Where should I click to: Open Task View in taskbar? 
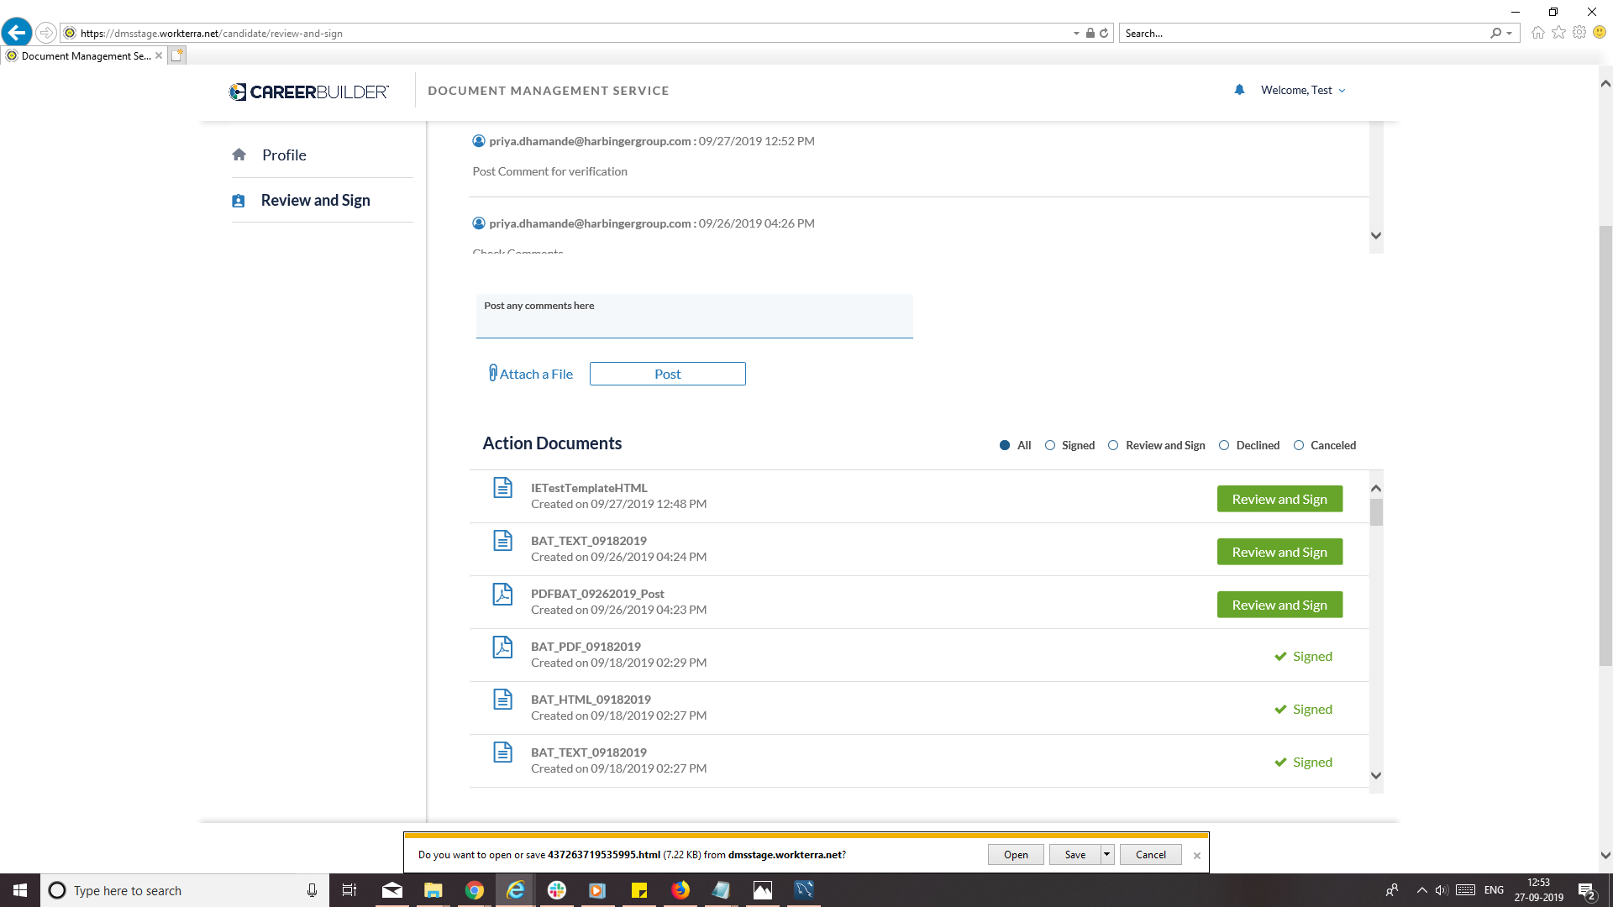click(349, 890)
